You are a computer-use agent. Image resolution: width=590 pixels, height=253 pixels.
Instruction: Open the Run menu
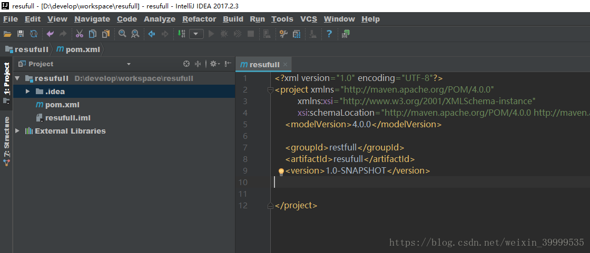[x=258, y=19]
